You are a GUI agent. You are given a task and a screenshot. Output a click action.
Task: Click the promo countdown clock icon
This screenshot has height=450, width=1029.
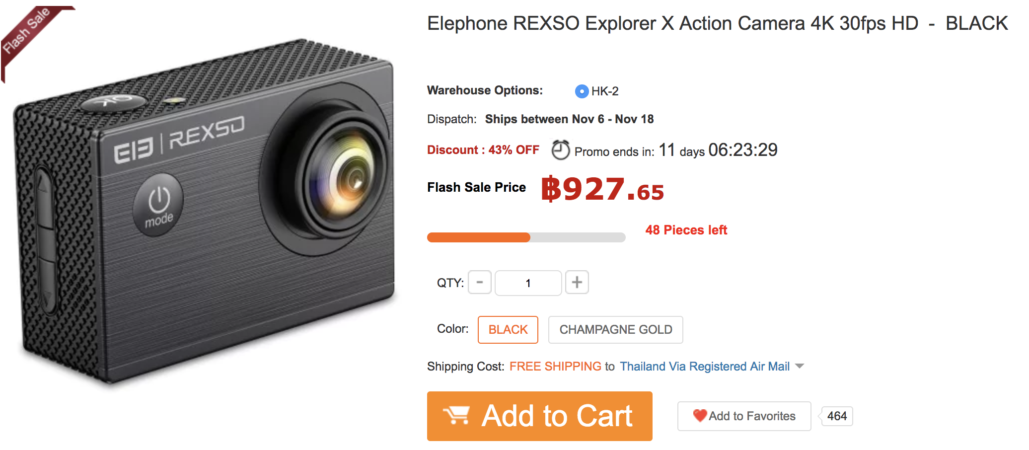[x=561, y=150]
